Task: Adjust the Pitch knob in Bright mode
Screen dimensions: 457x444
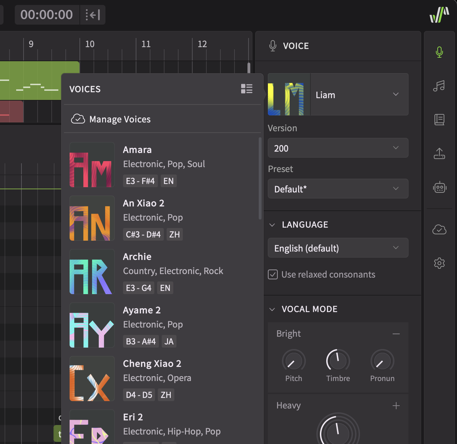Action: 294,361
